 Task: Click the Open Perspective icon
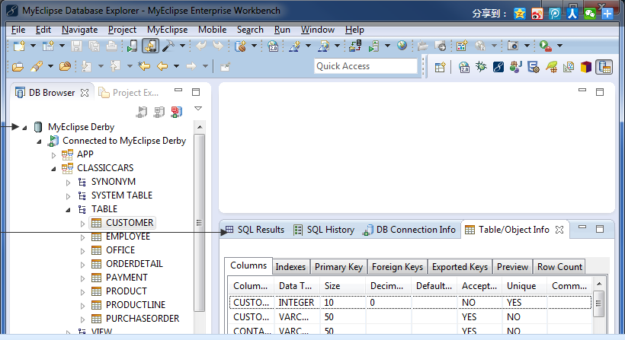tap(440, 68)
